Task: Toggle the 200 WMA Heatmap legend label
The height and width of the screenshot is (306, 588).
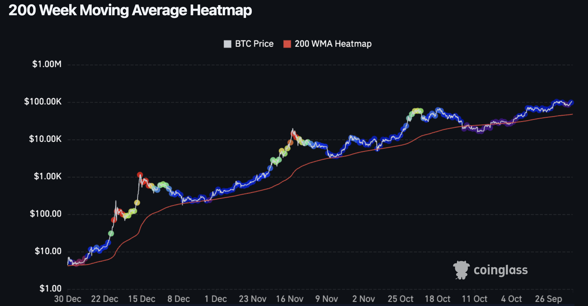Action: point(333,44)
